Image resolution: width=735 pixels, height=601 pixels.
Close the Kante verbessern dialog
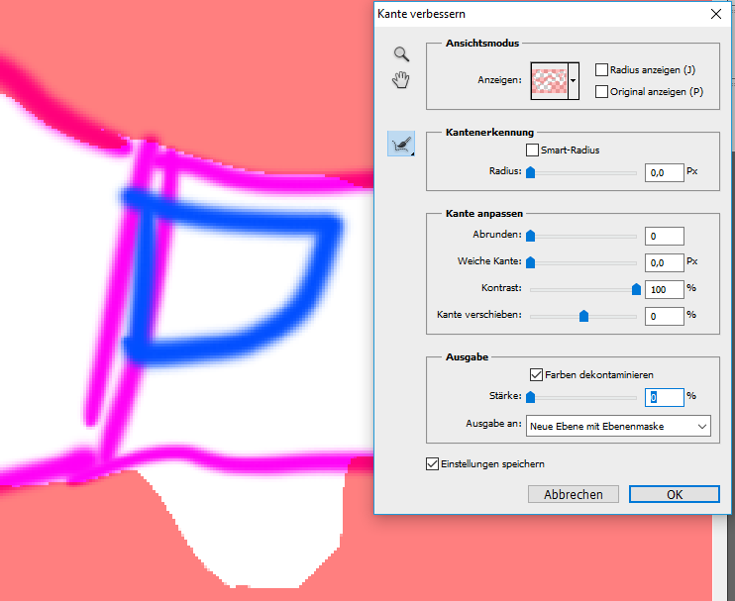coord(716,14)
